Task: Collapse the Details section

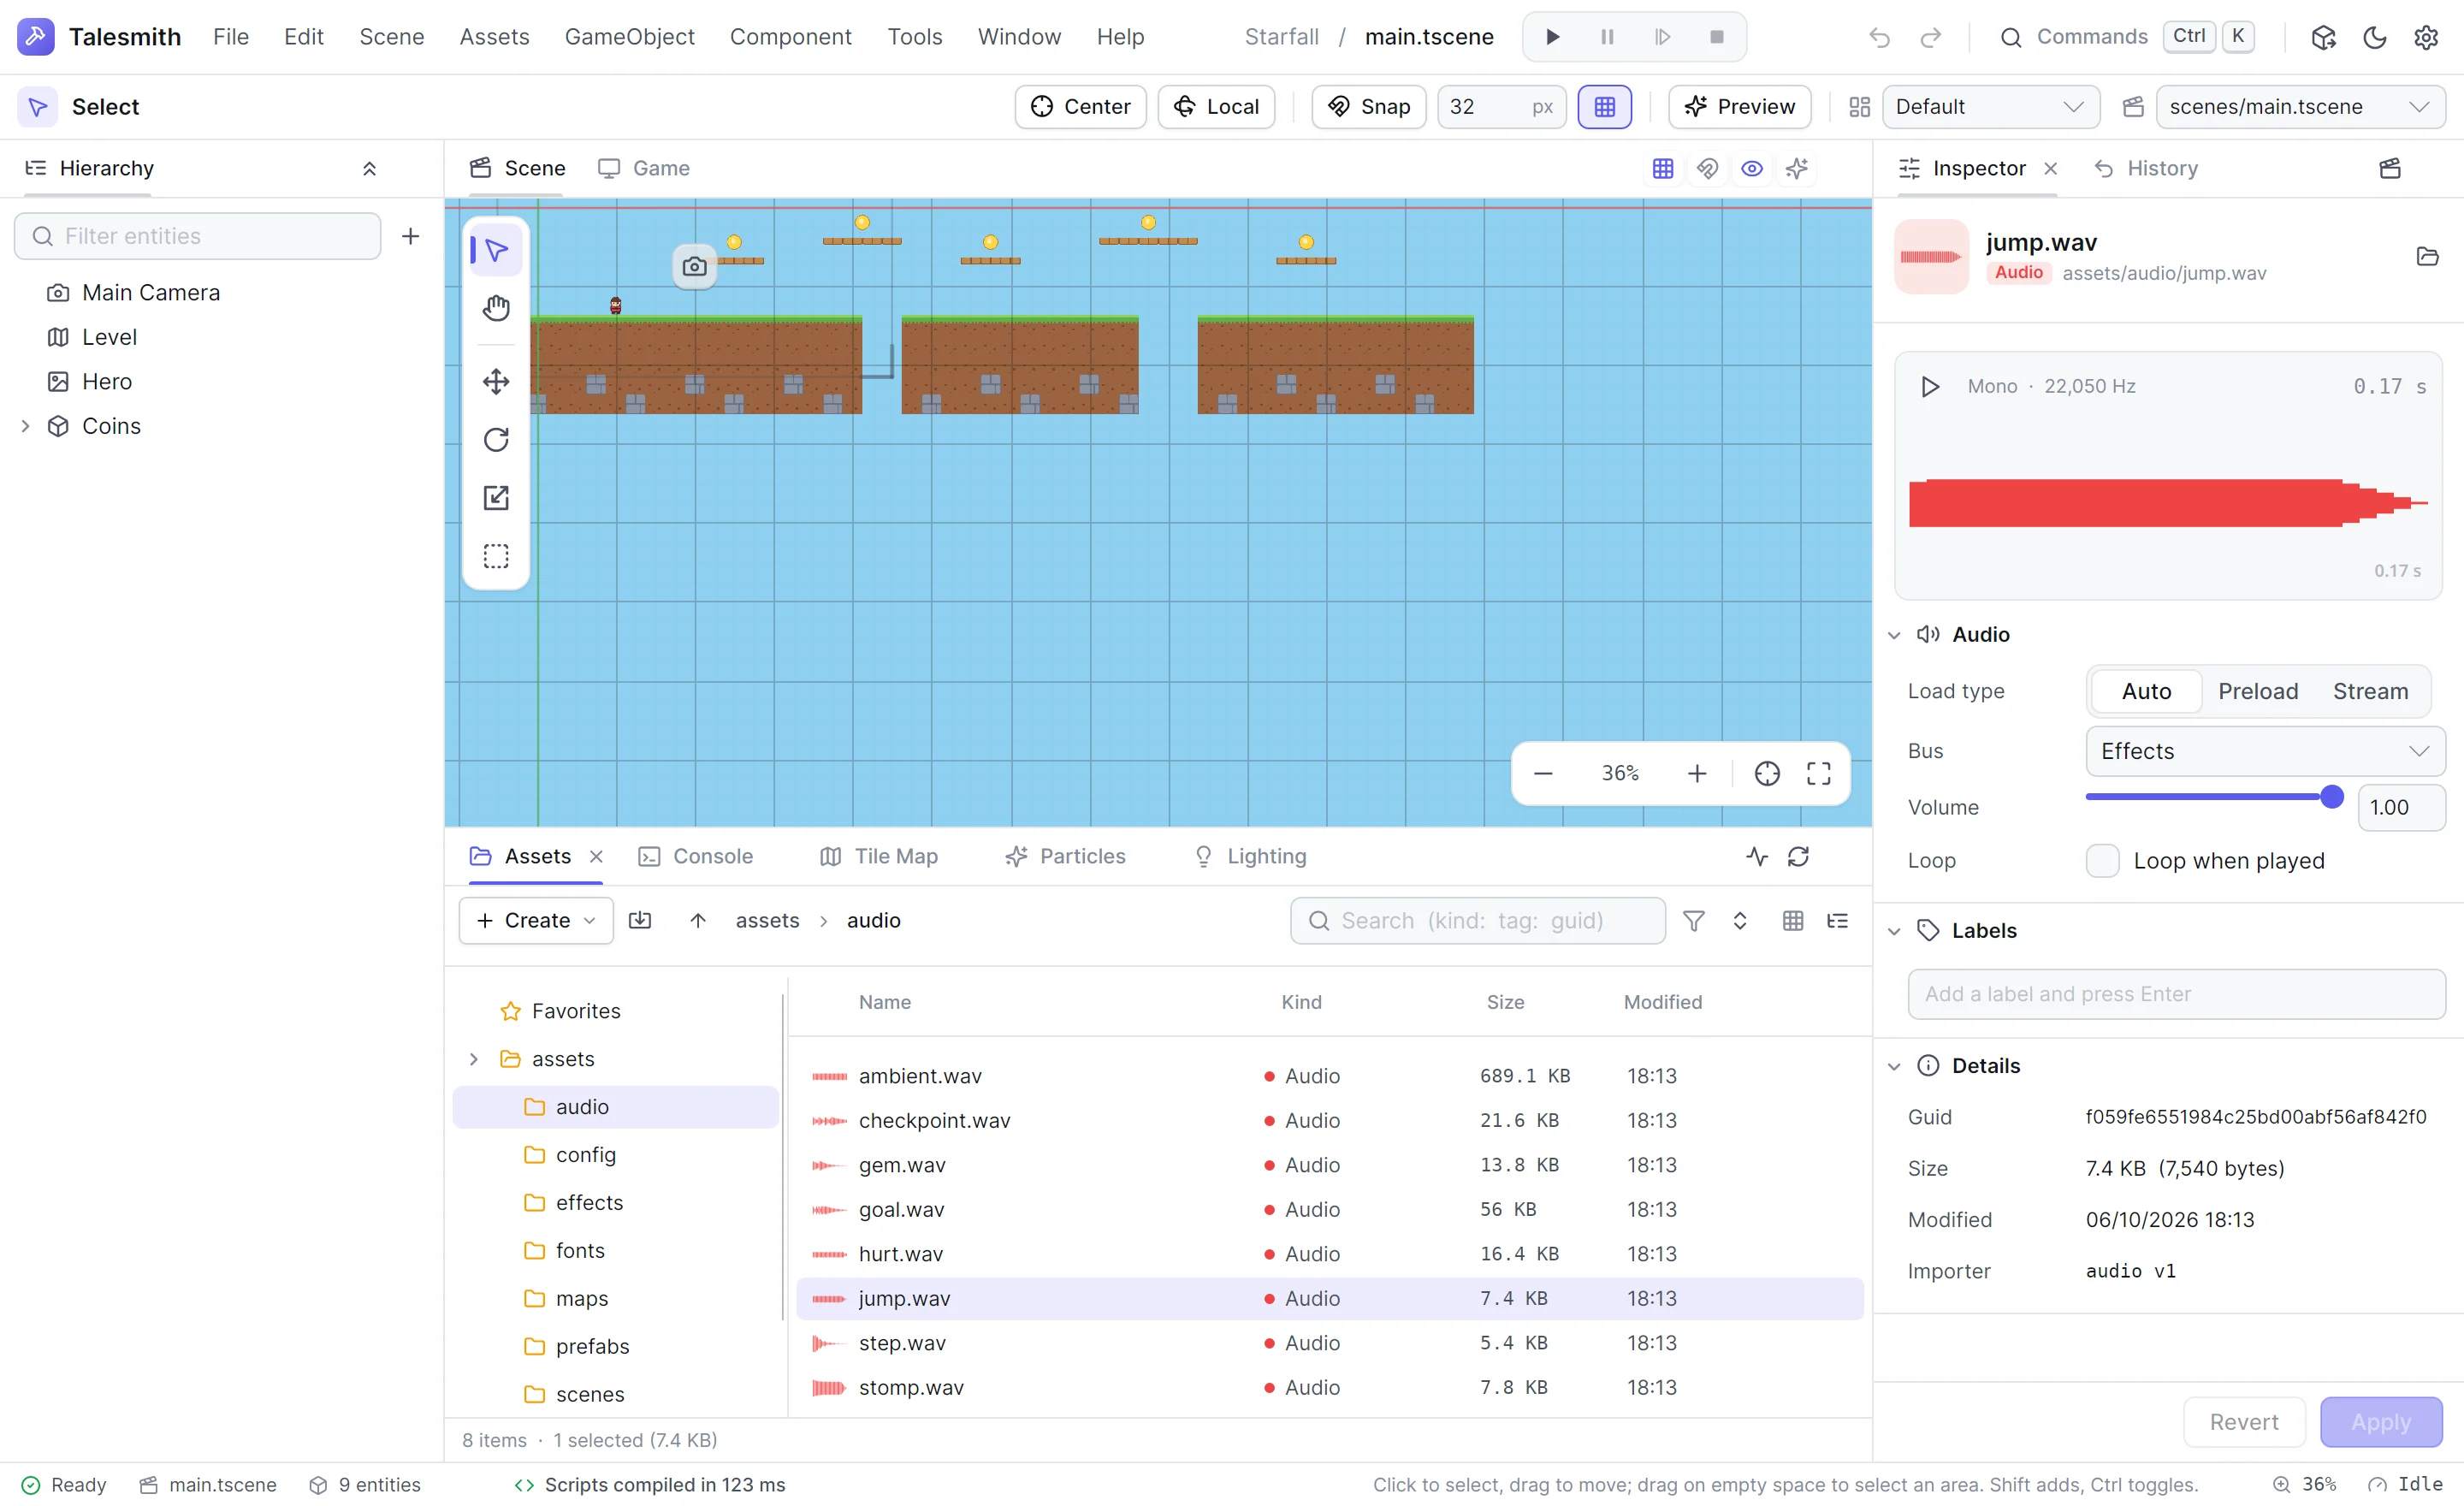Action: (1894, 1066)
